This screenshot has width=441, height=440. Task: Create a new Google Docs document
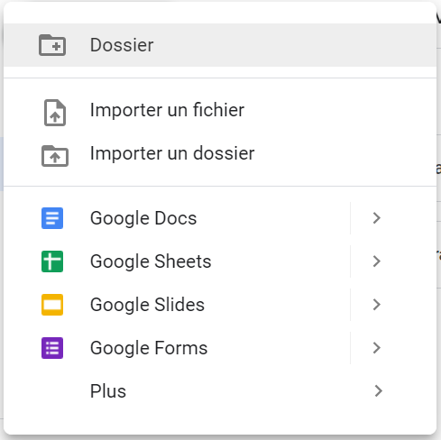click(x=177, y=218)
